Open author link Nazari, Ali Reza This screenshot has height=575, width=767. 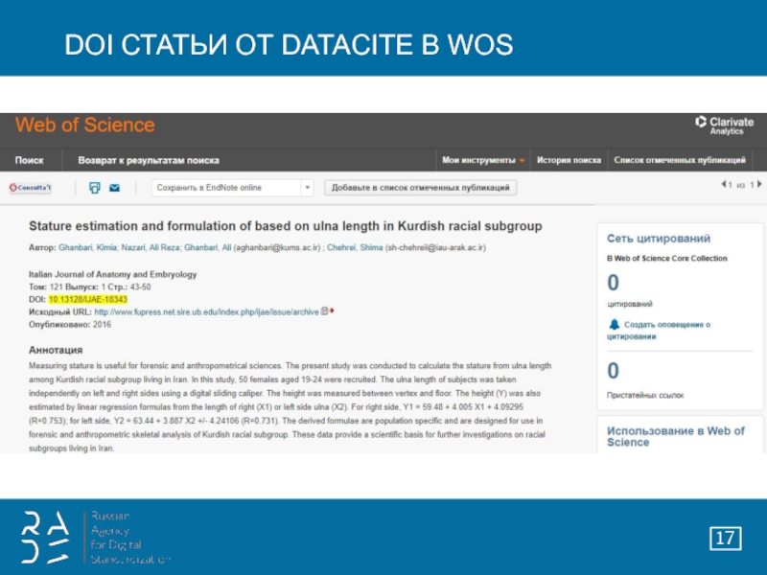coord(151,247)
